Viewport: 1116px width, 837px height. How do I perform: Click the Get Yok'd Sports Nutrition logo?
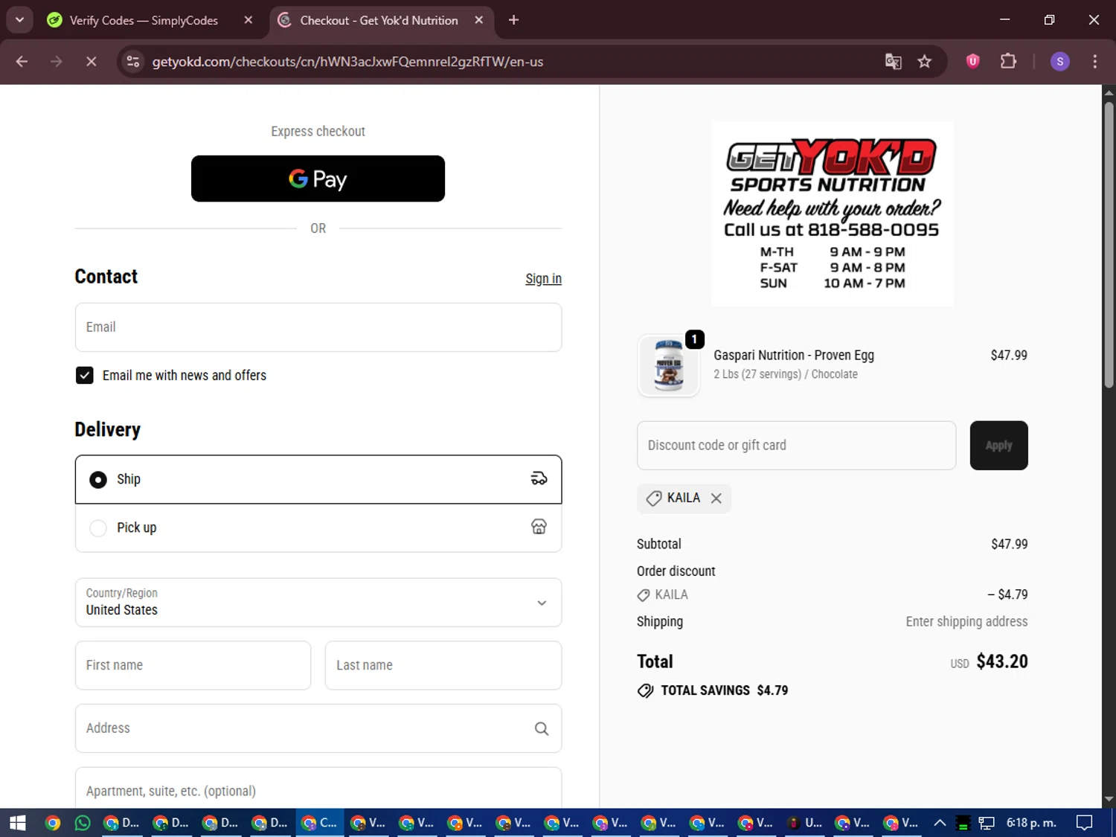click(x=832, y=214)
